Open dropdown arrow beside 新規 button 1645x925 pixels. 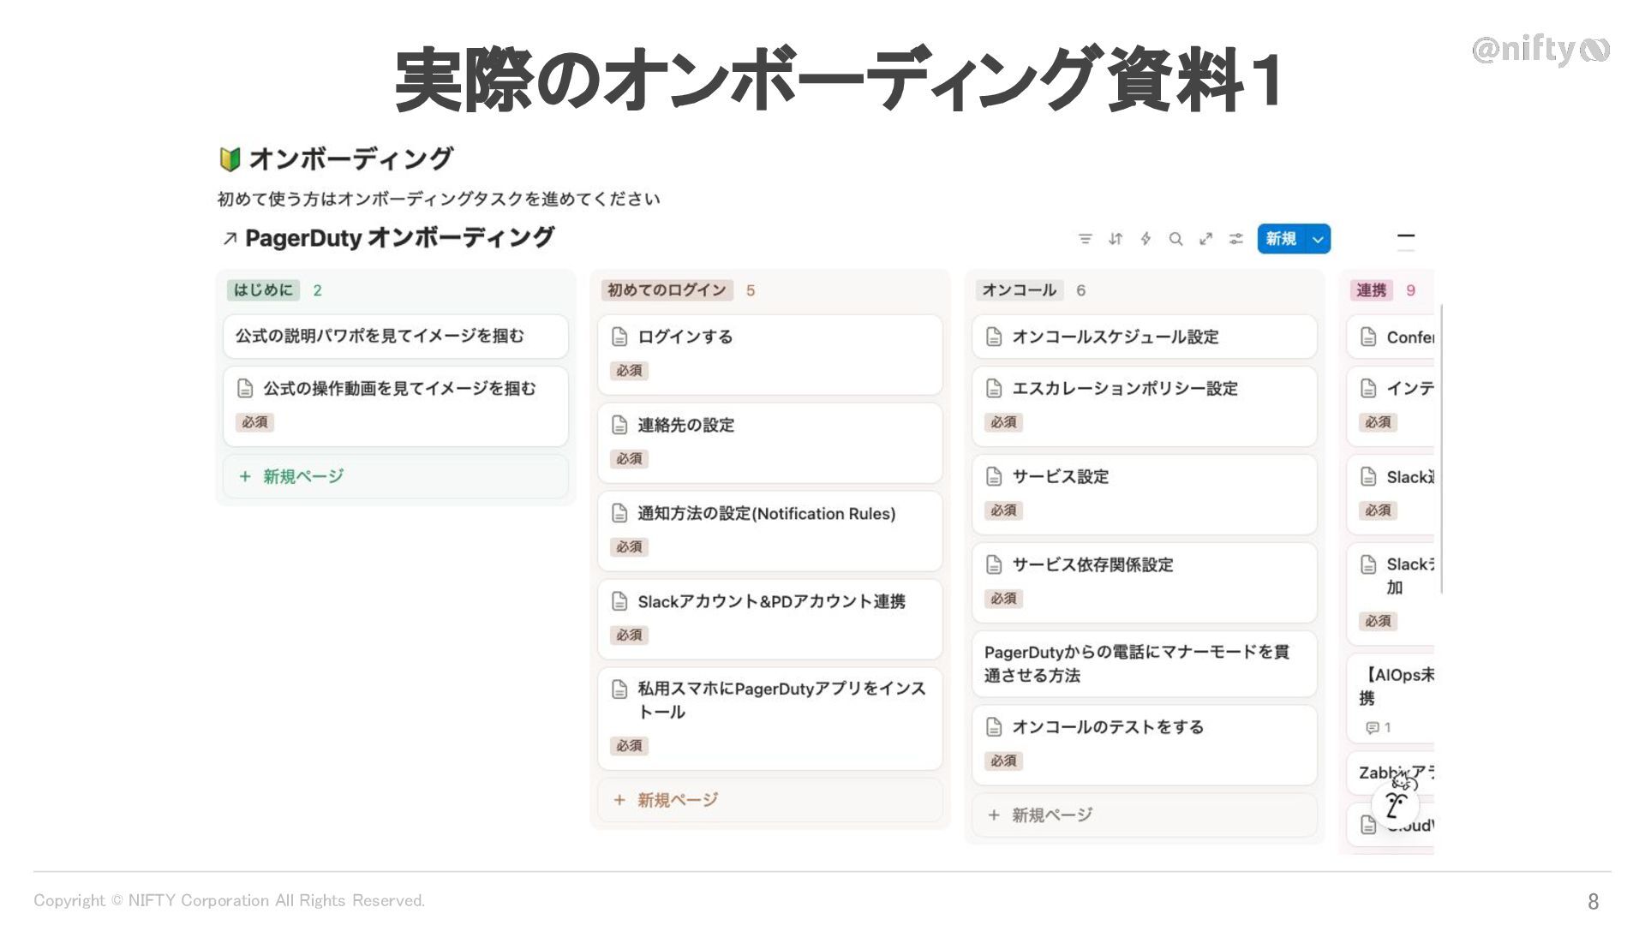point(1319,239)
